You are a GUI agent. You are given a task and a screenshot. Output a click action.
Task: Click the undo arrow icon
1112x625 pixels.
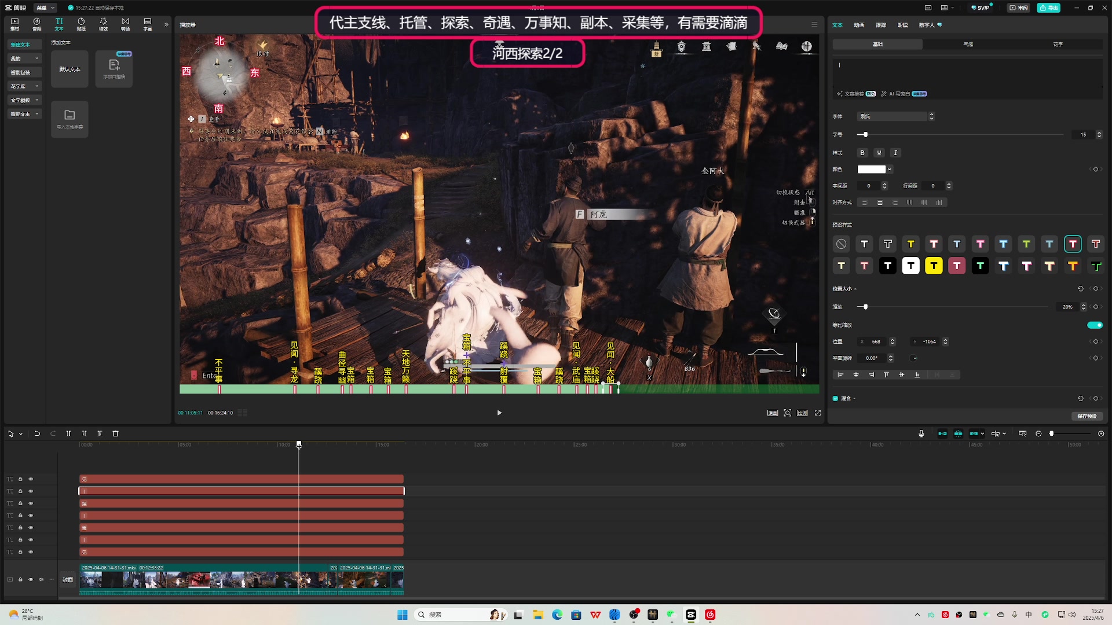[37, 433]
